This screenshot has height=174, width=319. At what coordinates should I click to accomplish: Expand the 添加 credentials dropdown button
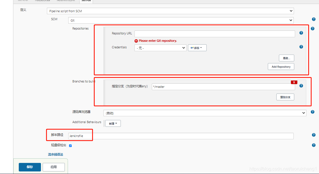click(197, 48)
